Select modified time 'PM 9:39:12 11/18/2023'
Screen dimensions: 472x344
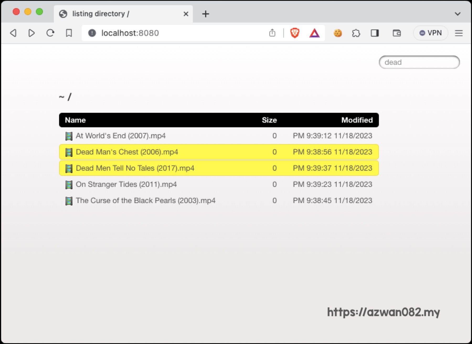point(332,136)
